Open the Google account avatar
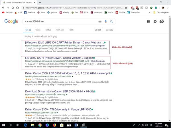This screenshot has width=171, height=128. pos(162,21)
